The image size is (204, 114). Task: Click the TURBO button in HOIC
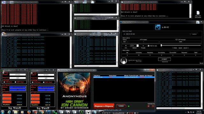coord(121,106)
